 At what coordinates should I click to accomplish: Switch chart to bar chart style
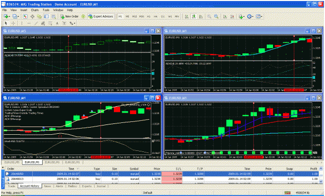tap(187, 17)
